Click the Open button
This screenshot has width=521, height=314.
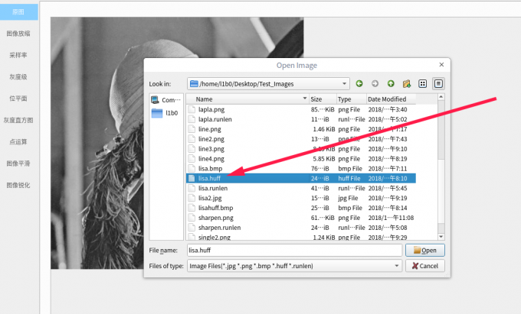[x=425, y=251]
